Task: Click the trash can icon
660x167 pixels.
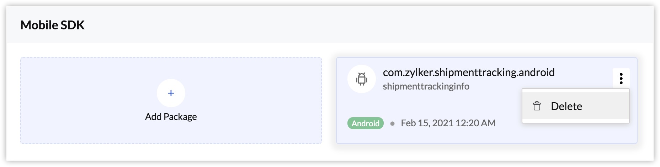Action: 537,106
